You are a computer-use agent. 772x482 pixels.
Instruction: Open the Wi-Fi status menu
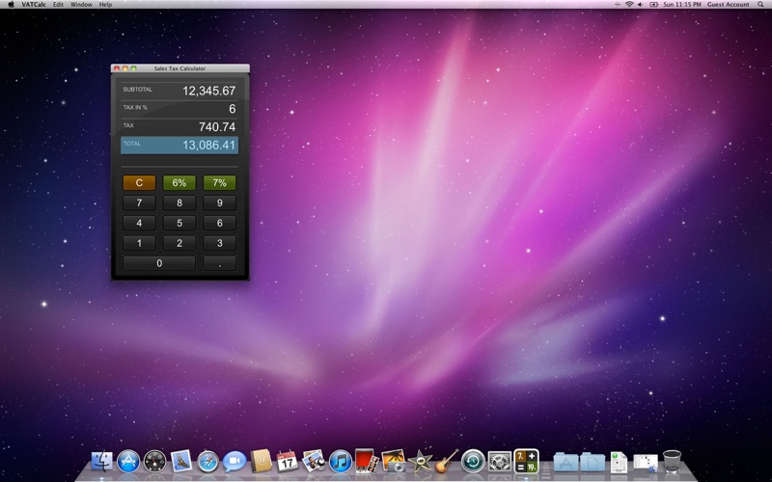(x=629, y=5)
